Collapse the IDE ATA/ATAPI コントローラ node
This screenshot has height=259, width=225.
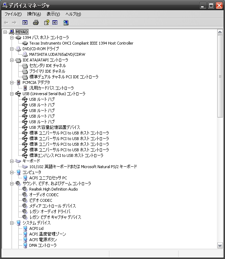click(12, 60)
